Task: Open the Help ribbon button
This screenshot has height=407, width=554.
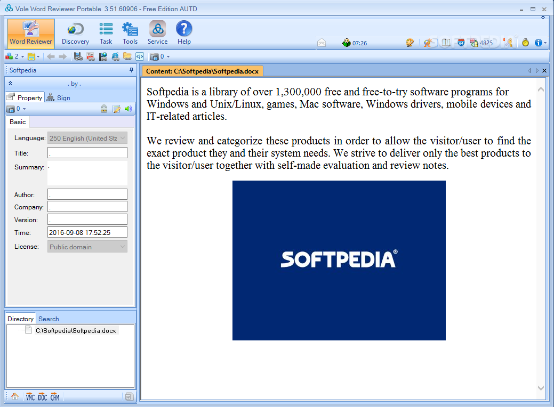Action: pos(184,33)
